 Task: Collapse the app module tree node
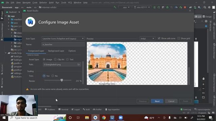6,16
